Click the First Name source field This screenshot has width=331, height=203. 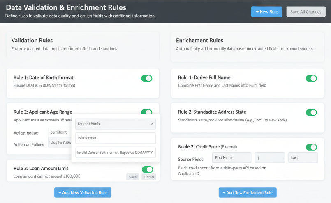click(x=231, y=158)
